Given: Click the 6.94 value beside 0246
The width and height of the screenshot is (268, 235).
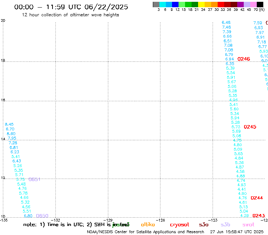Looking at the screenshot, I should 230,59.
